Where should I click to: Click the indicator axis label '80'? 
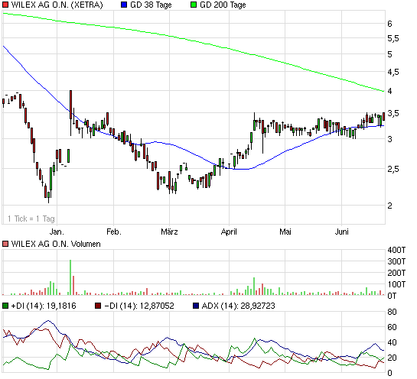393,312
